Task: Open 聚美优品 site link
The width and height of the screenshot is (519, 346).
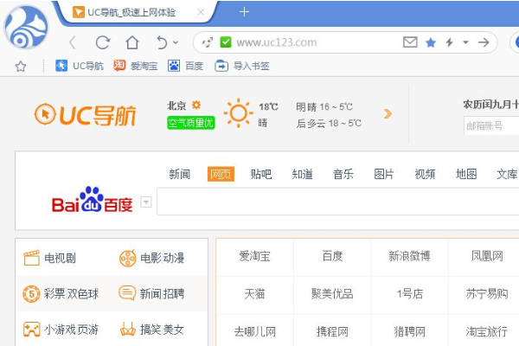Action: [332, 294]
